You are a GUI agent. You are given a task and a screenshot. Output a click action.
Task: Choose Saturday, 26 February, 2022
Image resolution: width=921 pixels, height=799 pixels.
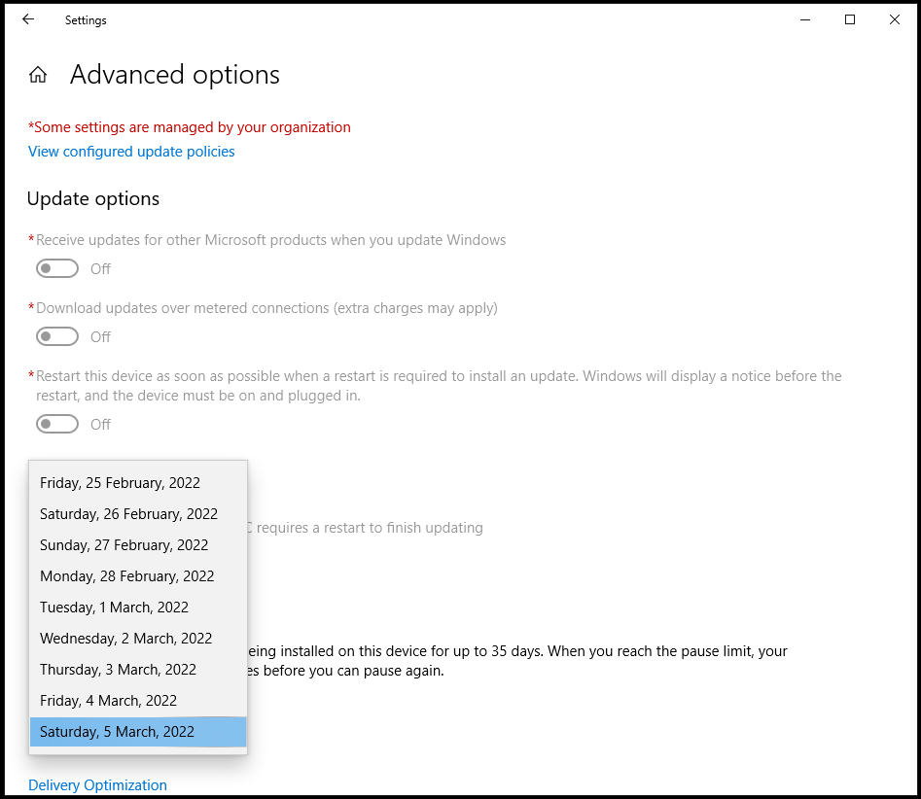(x=128, y=514)
